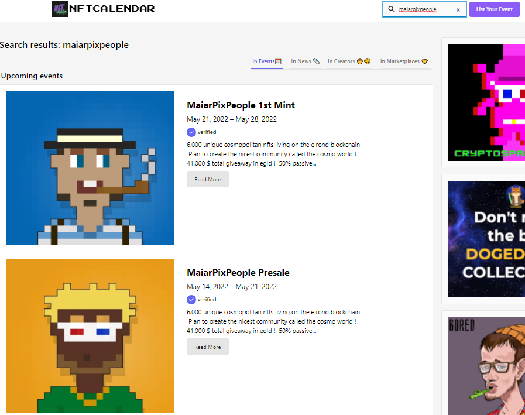
Task: Click Read More for 1st Mint event
Action: click(x=208, y=179)
